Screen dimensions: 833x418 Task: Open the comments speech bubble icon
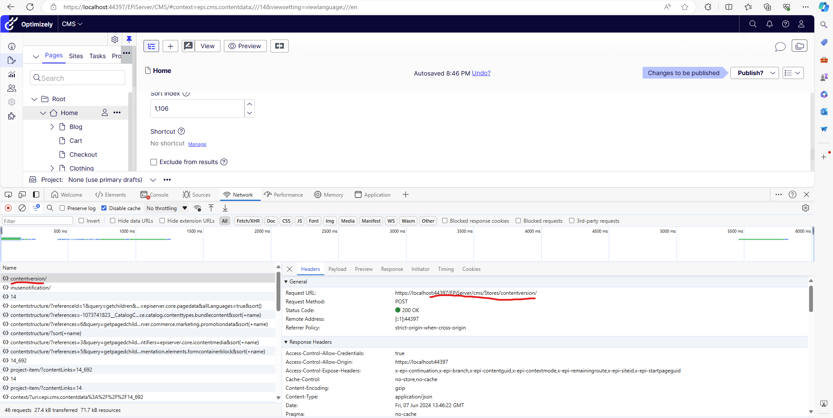780,46
